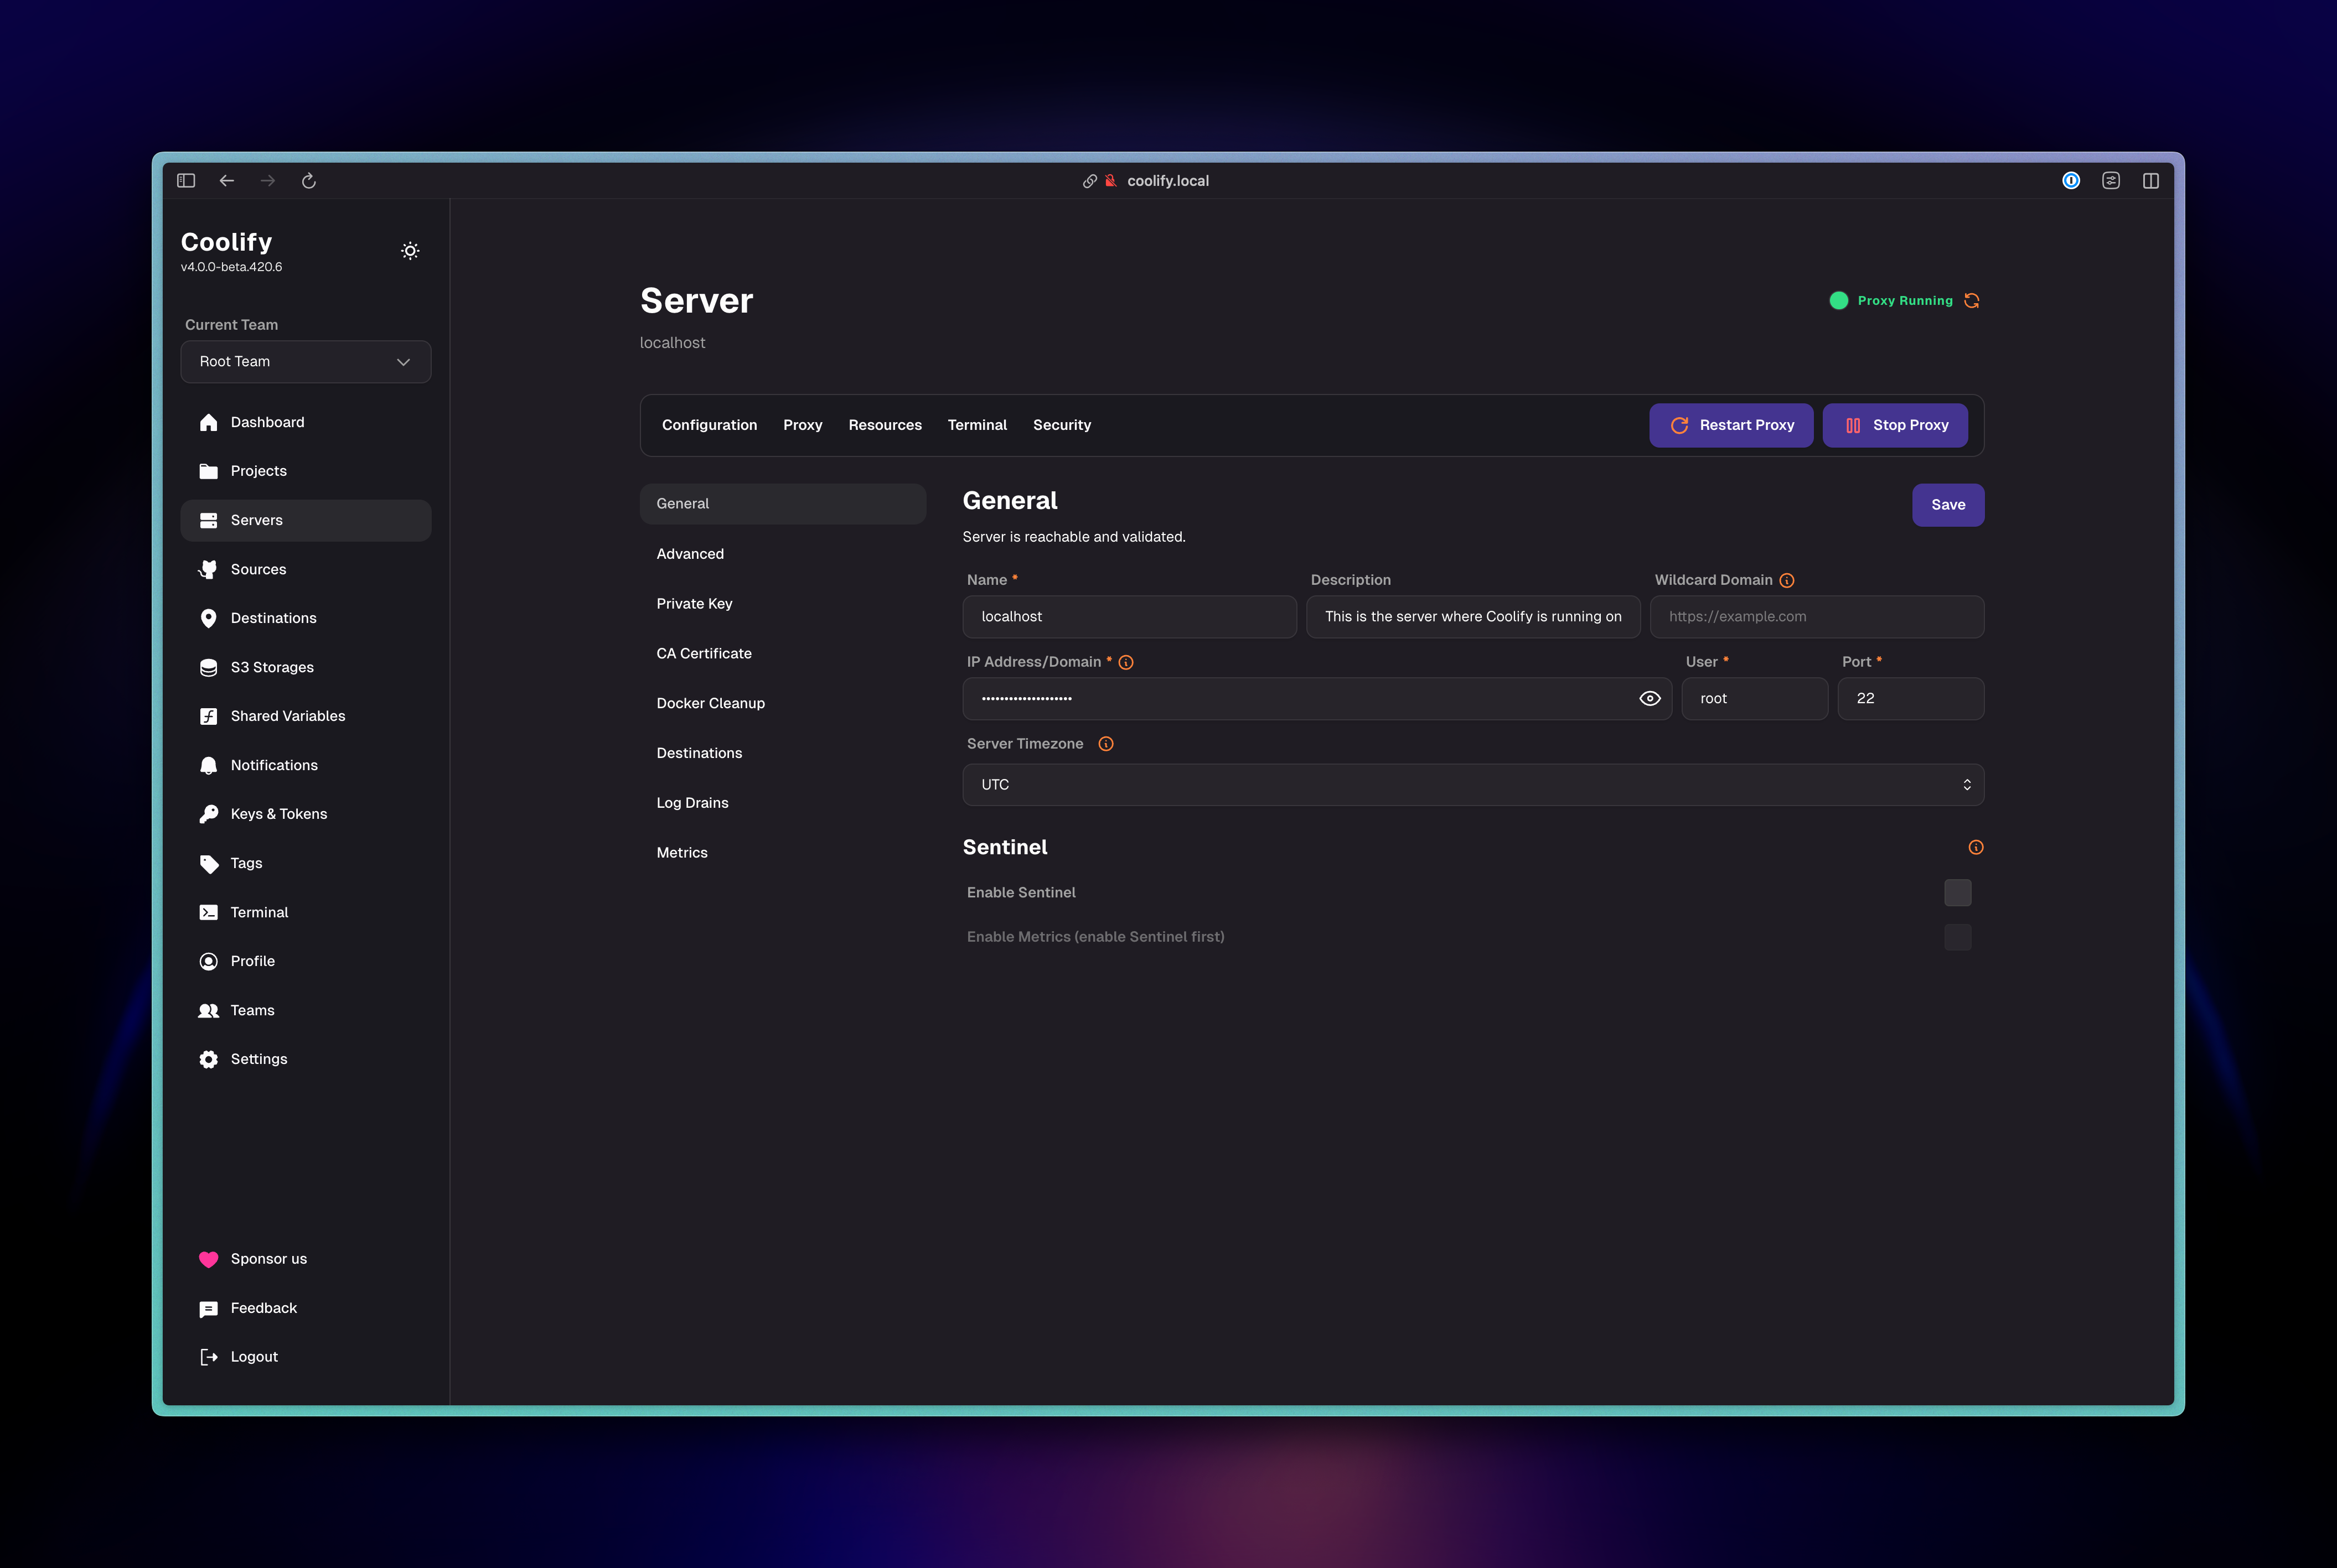Click the Server Timezone info icon

coord(1105,744)
